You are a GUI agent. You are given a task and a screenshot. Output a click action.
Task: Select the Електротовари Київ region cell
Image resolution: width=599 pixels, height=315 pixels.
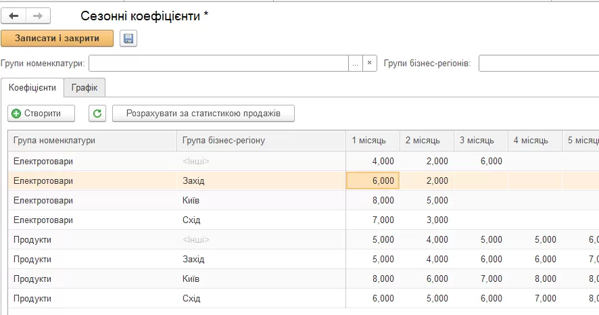click(x=261, y=201)
